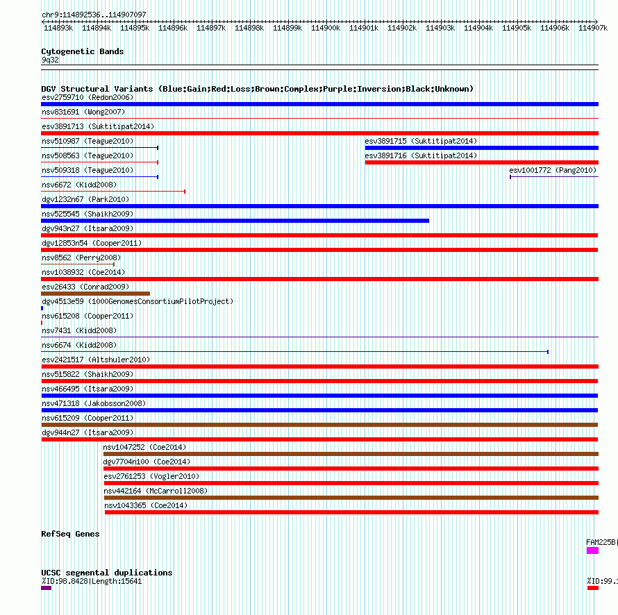Click the red bar under nsv1043365 (Coe2014)

click(x=351, y=512)
